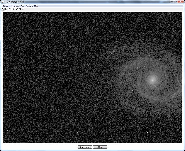The image size is (185, 151).
Task: Click the Java application icon in title bar
Action: tap(3, 2)
